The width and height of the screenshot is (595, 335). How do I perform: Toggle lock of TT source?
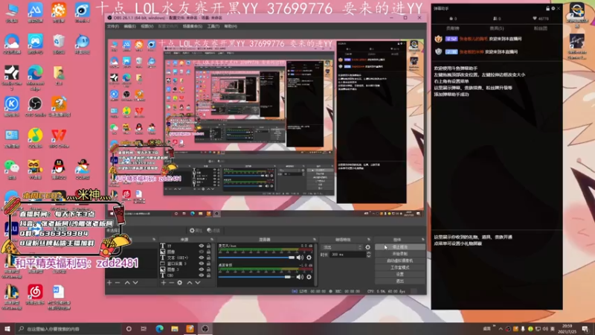click(x=208, y=246)
